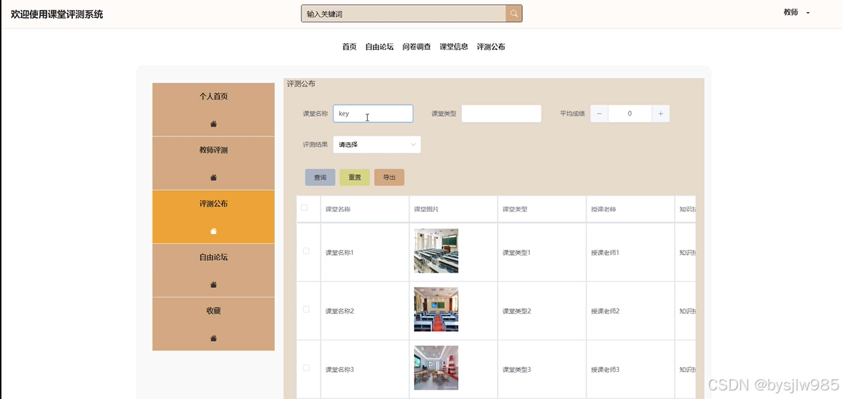
Task: Go to 首页 in top navigation
Action: [x=349, y=46]
